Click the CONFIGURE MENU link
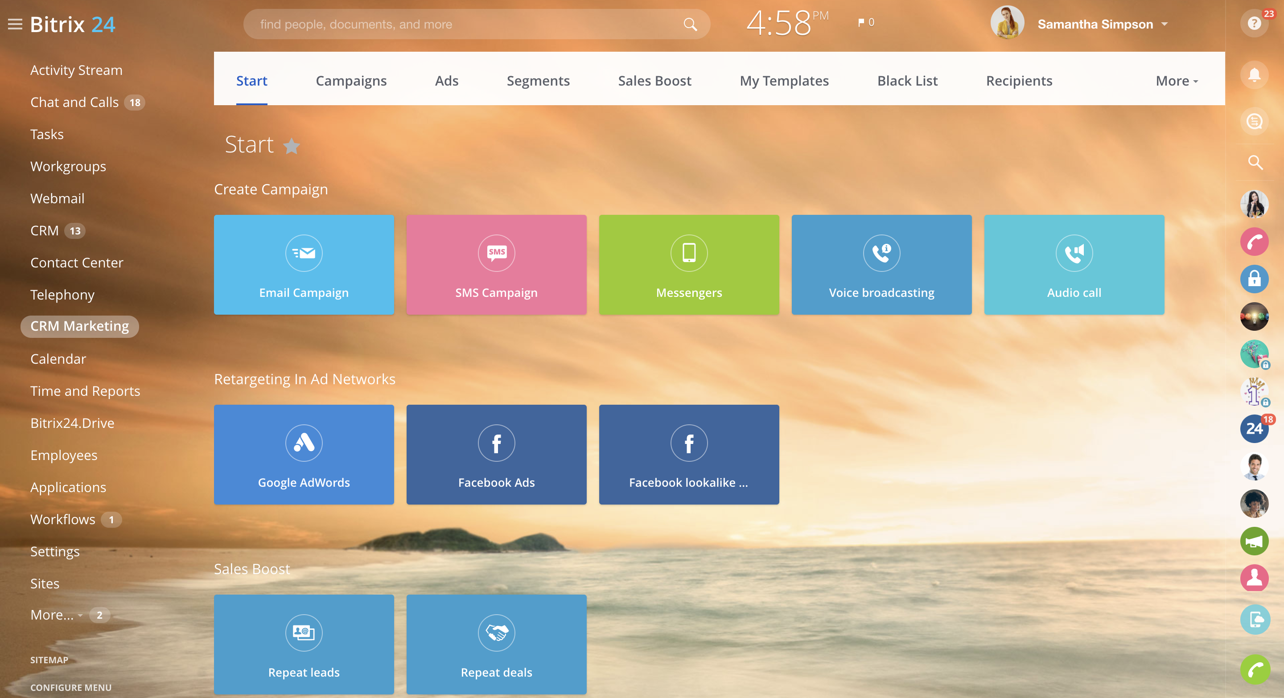Image resolution: width=1284 pixels, height=698 pixels. click(x=71, y=687)
